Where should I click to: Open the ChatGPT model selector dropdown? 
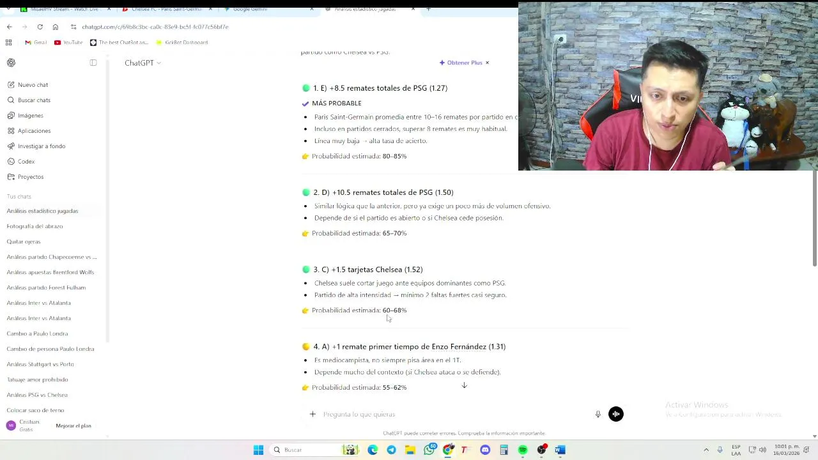[143, 63]
